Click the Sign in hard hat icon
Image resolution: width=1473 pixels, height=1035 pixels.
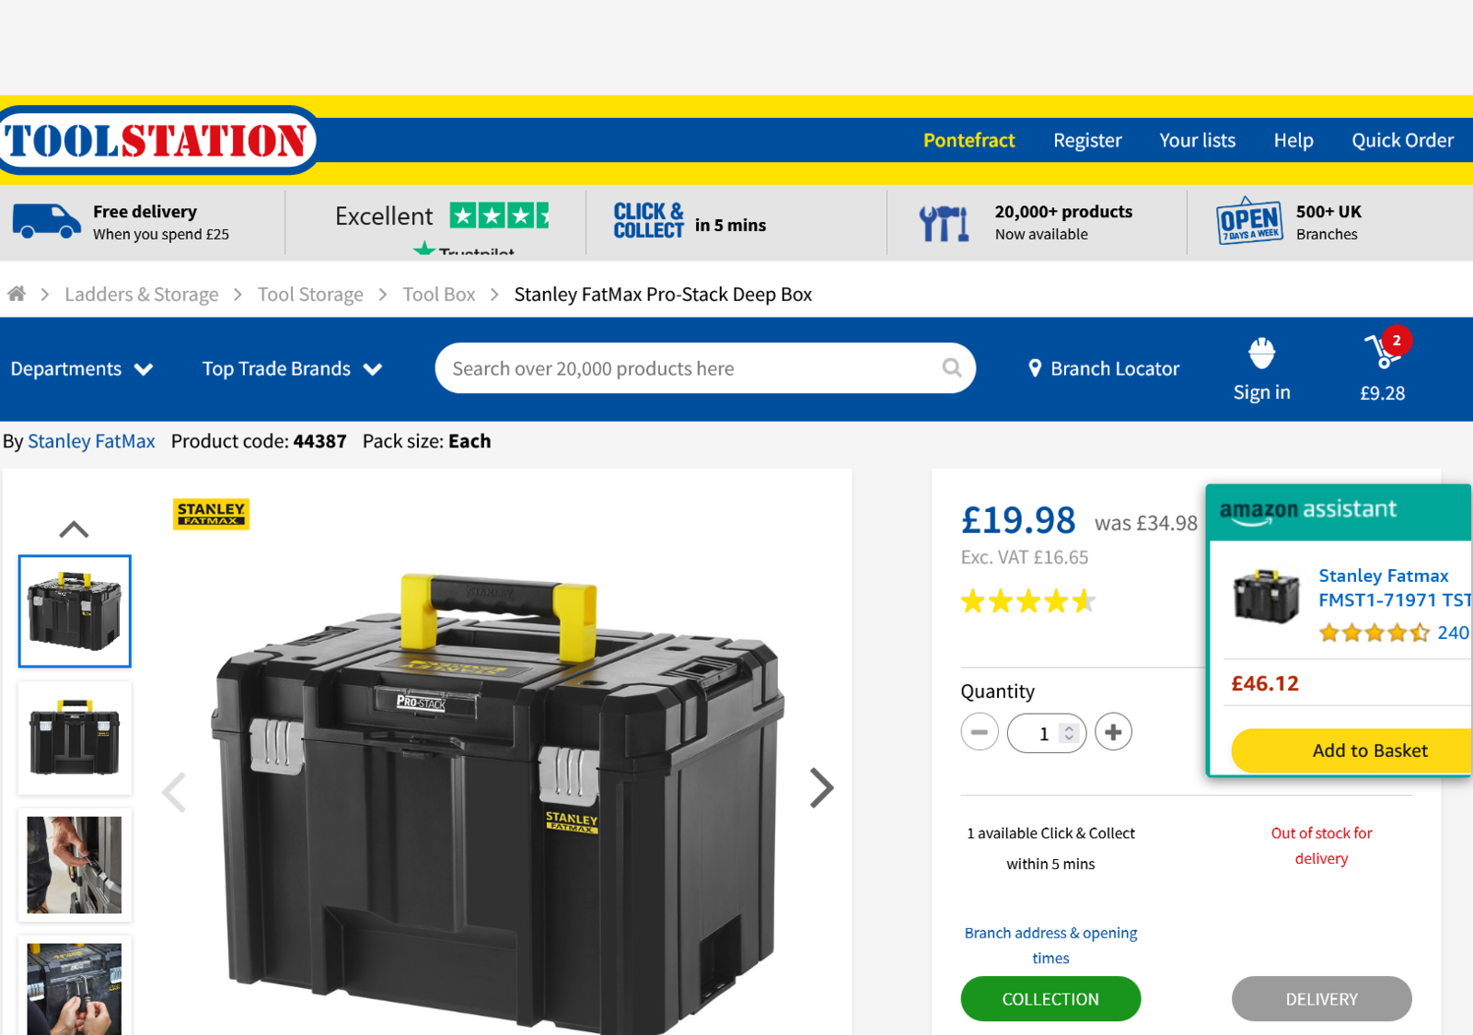coord(1261,352)
